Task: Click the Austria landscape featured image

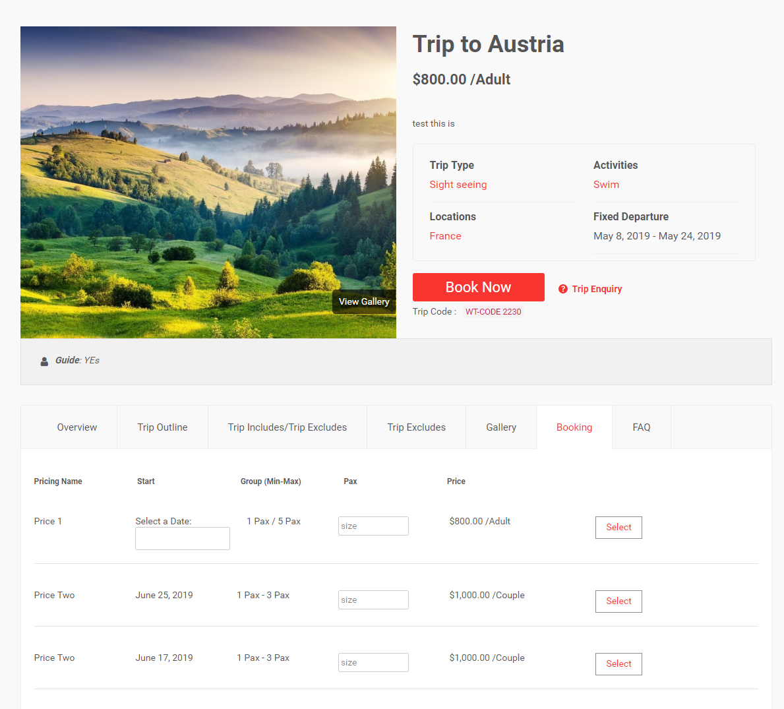Action: (x=208, y=183)
